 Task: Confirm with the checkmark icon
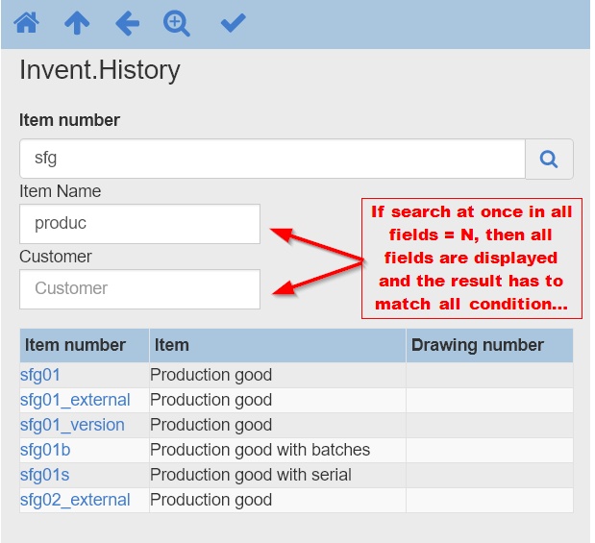pos(233,23)
